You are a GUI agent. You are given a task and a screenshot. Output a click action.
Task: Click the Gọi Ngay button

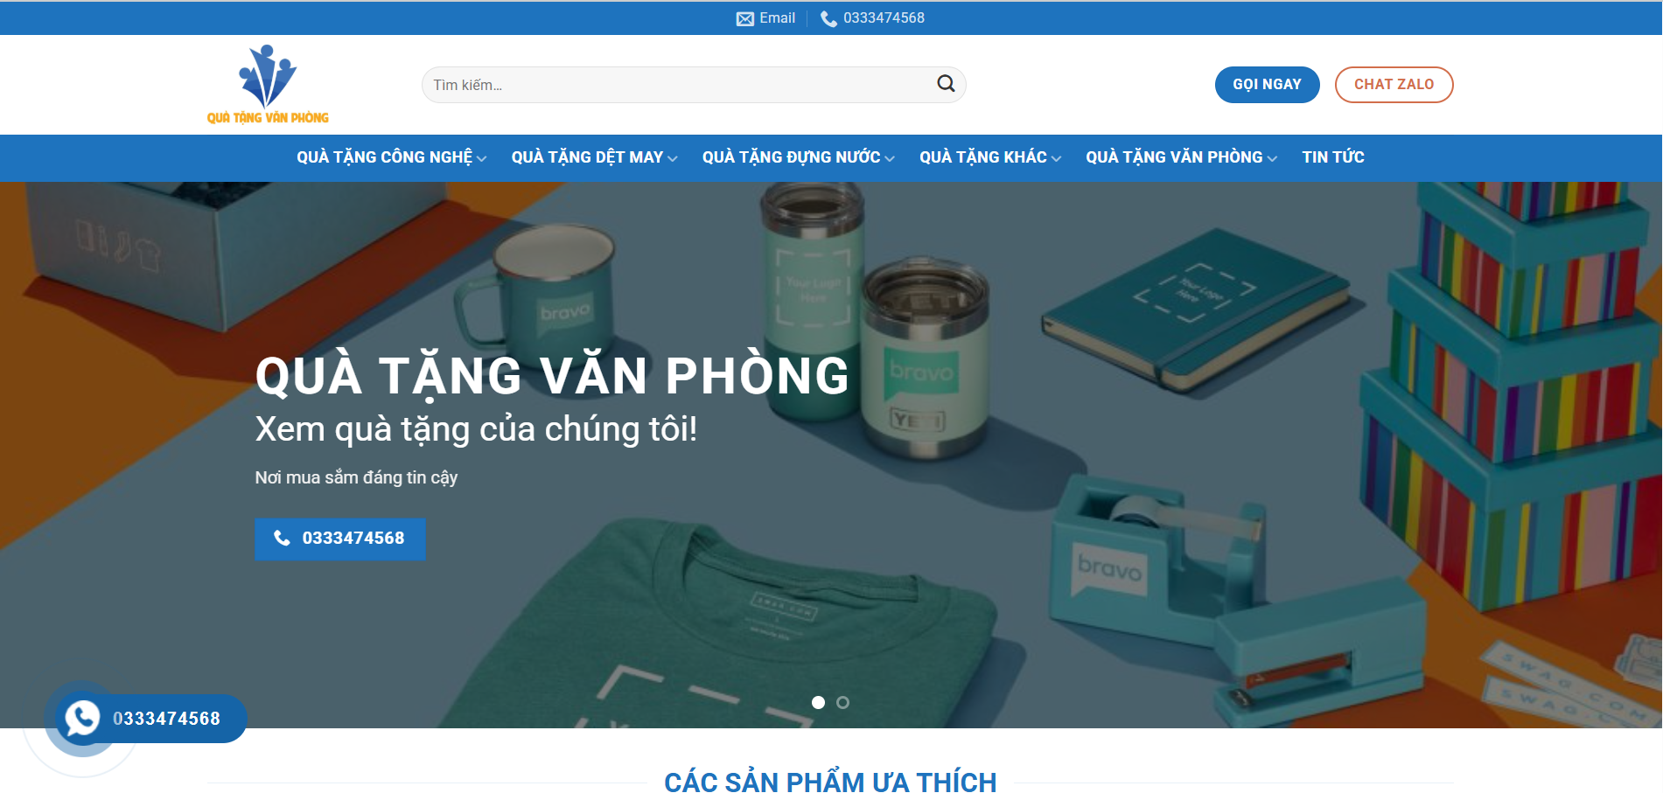(1267, 85)
